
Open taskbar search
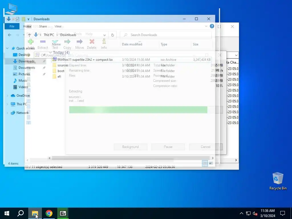pyautogui.click(x=21, y=213)
